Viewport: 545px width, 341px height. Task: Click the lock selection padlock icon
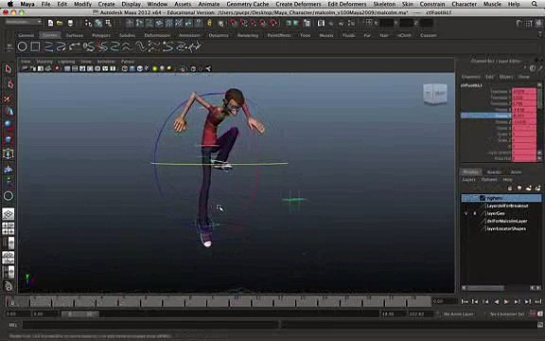pyautogui.click(x=209, y=23)
